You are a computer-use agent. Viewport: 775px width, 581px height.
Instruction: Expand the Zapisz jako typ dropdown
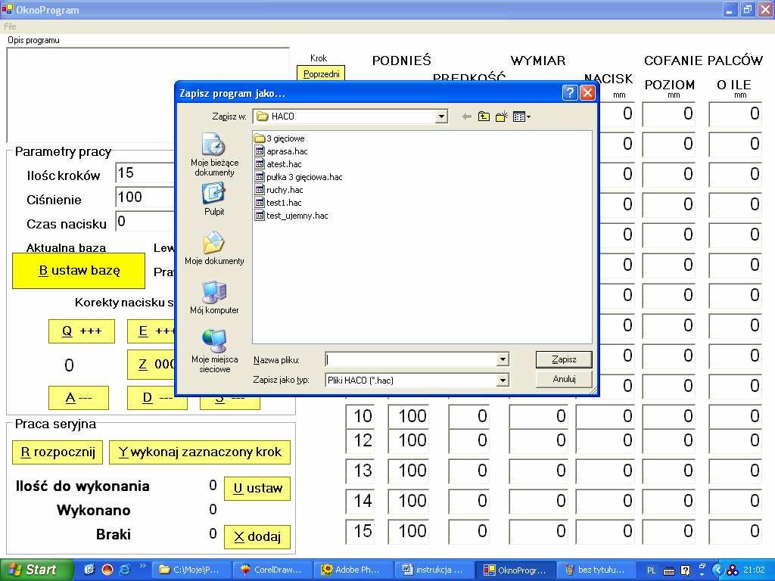point(503,380)
